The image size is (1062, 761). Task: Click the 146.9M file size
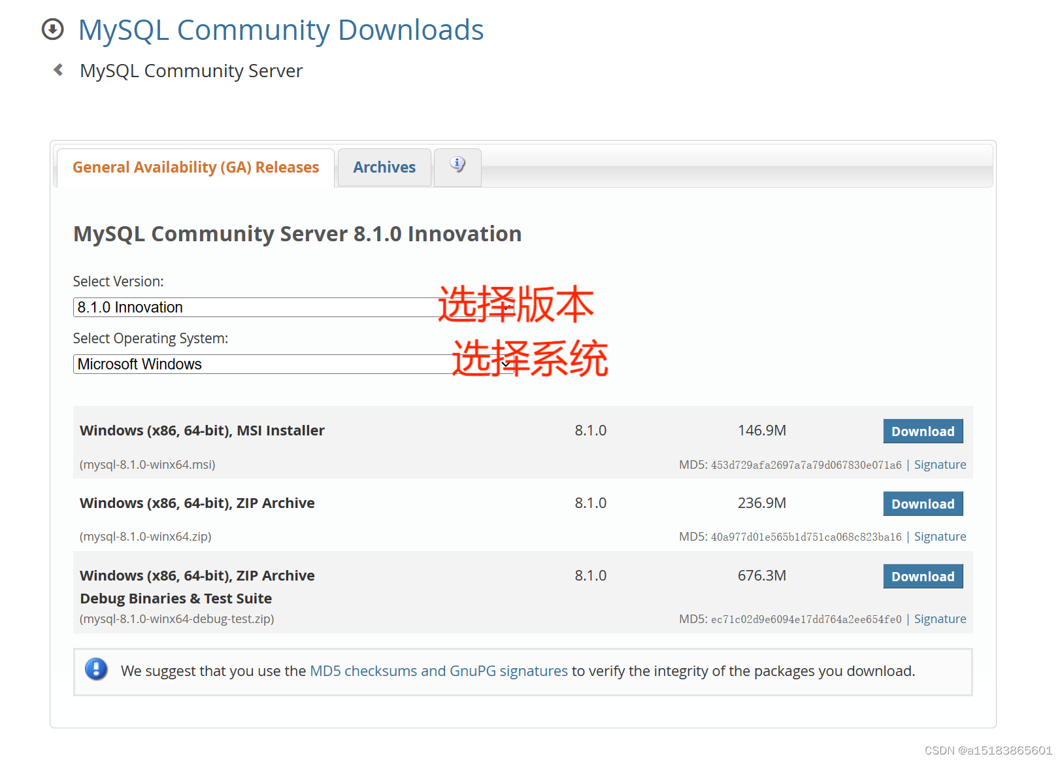pos(762,431)
